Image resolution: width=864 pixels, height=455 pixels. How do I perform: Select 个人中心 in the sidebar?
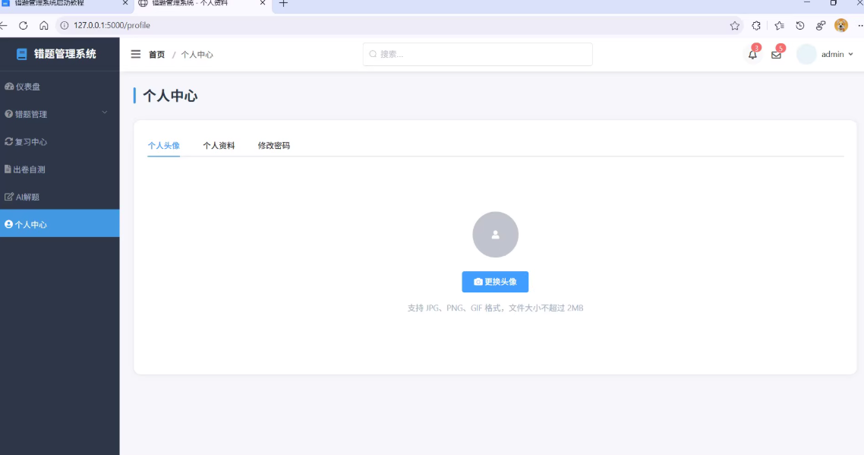(59, 223)
